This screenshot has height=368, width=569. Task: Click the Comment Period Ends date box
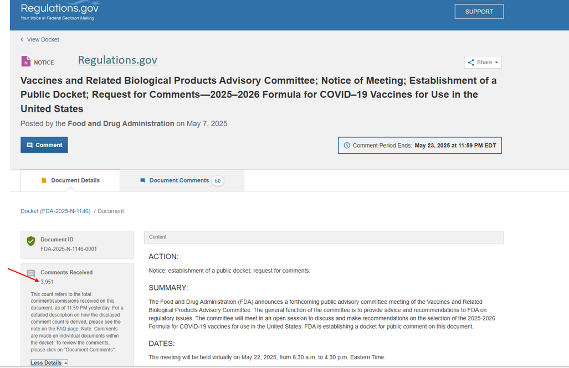420,146
